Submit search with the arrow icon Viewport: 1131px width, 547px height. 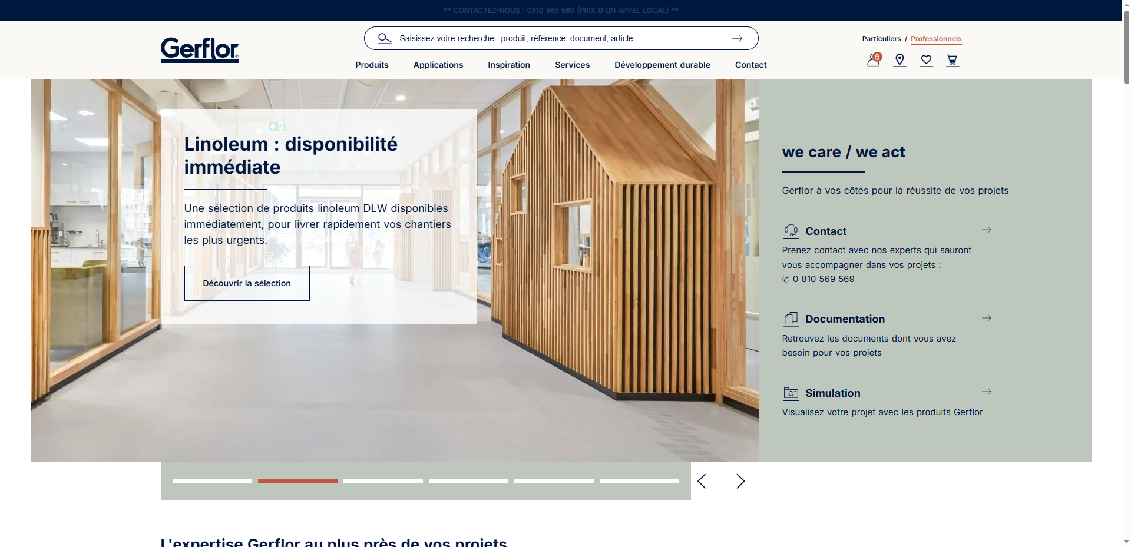click(737, 38)
